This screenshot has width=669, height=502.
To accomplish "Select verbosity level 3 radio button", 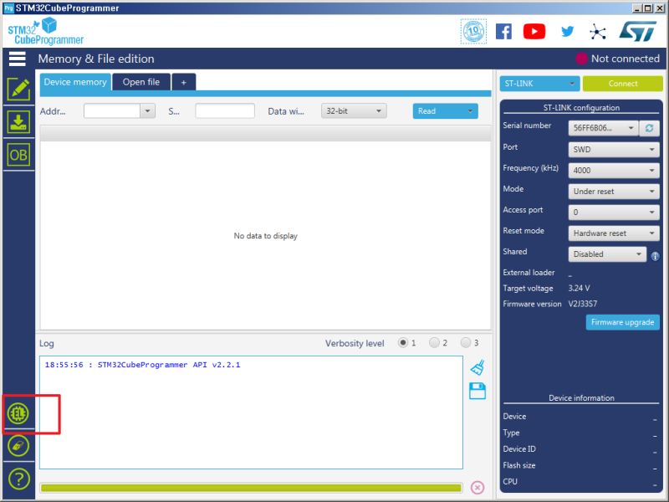I will point(466,342).
